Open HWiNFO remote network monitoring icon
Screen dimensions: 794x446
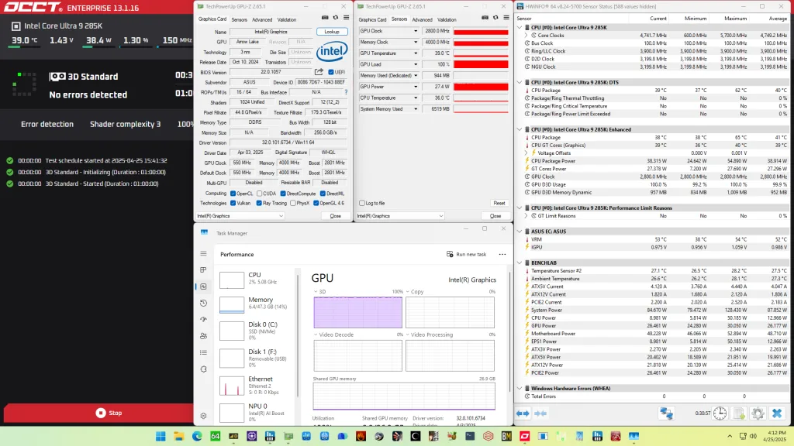(x=666, y=413)
